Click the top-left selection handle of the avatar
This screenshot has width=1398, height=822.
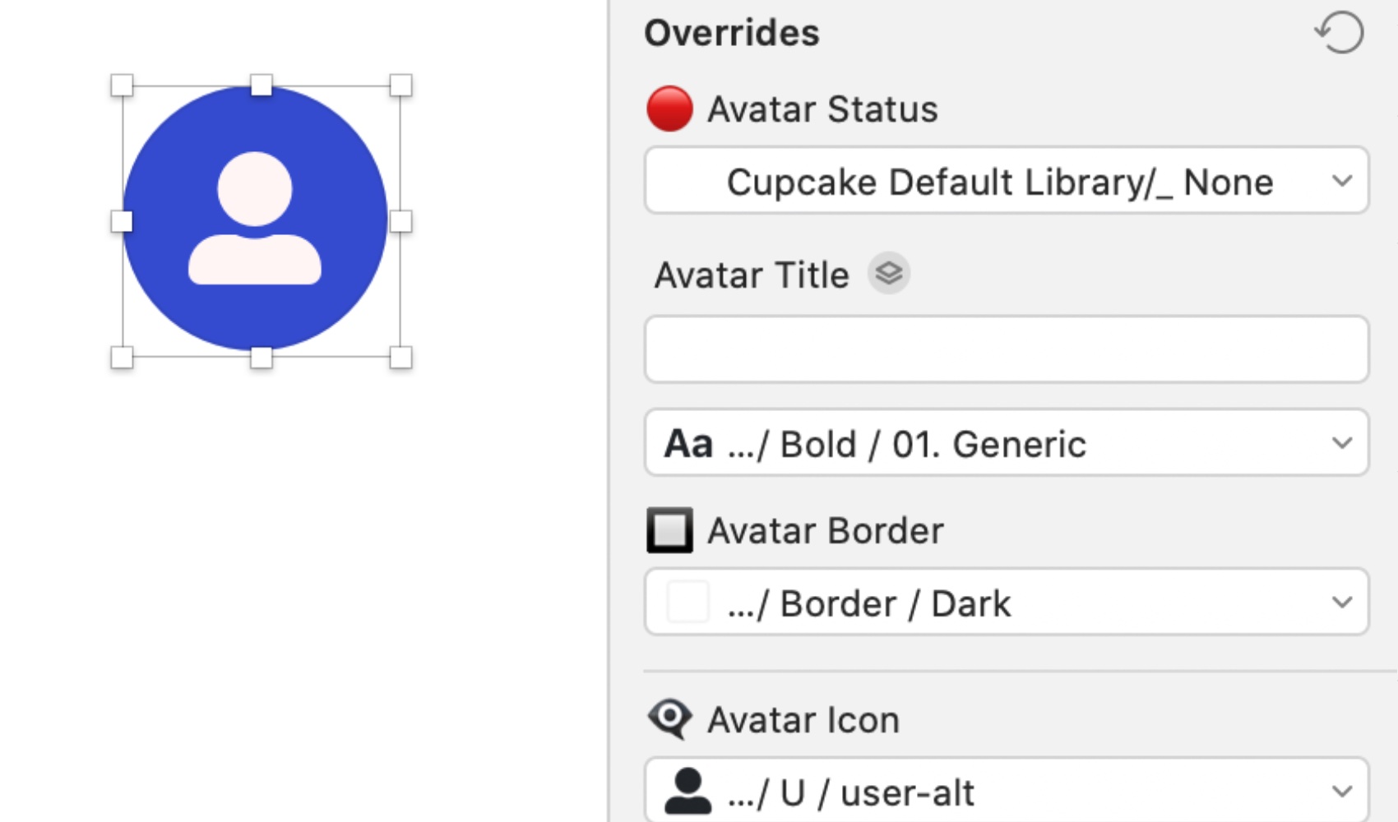pos(122,85)
